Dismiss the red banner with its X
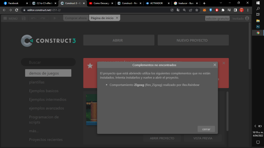 tap(224, 63)
